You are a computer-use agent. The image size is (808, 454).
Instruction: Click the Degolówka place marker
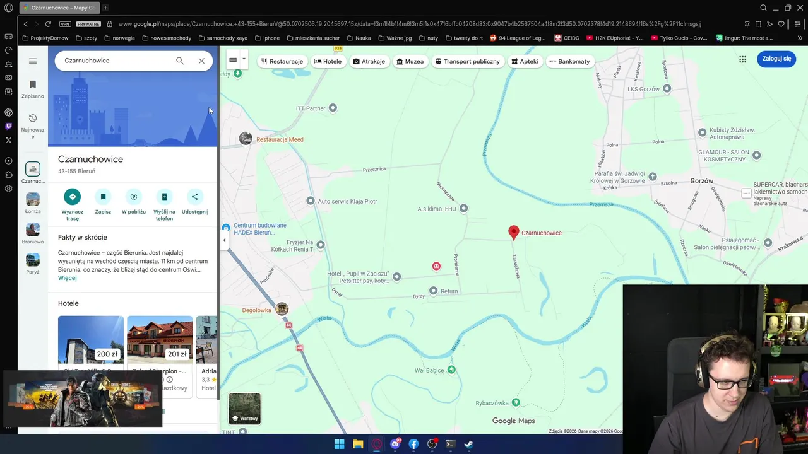coord(282,309)
